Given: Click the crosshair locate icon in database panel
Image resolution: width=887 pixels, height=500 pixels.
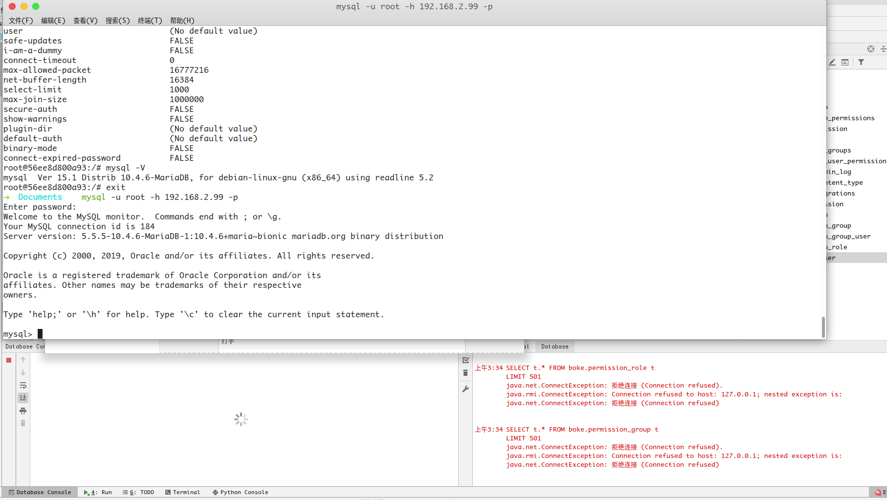Looking at the screenshot, I should coord(871,49).
